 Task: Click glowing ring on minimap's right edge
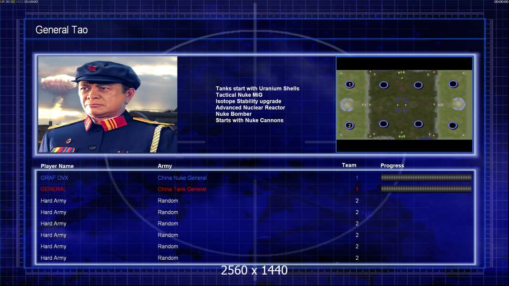tap(459, 104)
